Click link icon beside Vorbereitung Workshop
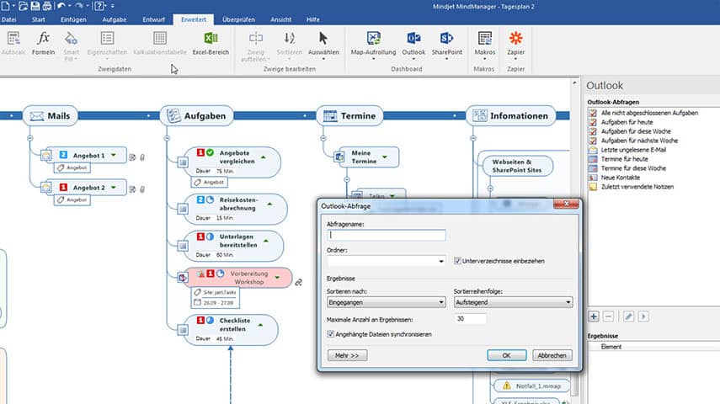The width and height of the screenshot is (720, 404). [x=298, y=282]
